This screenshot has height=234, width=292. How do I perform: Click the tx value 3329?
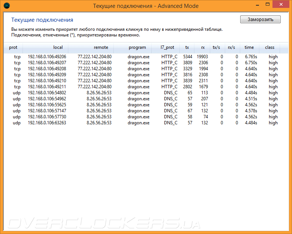click(188, 69)
